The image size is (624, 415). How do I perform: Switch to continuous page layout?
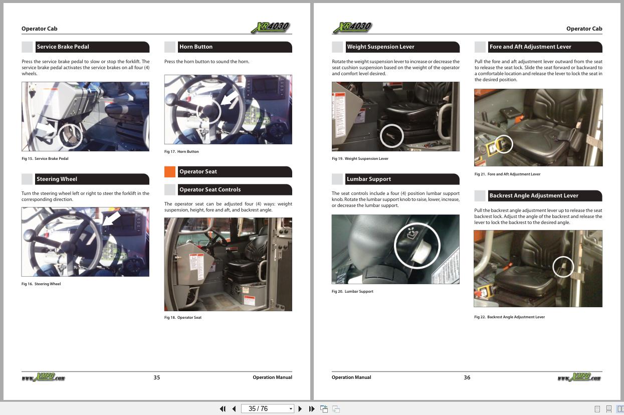coord(609,409)
